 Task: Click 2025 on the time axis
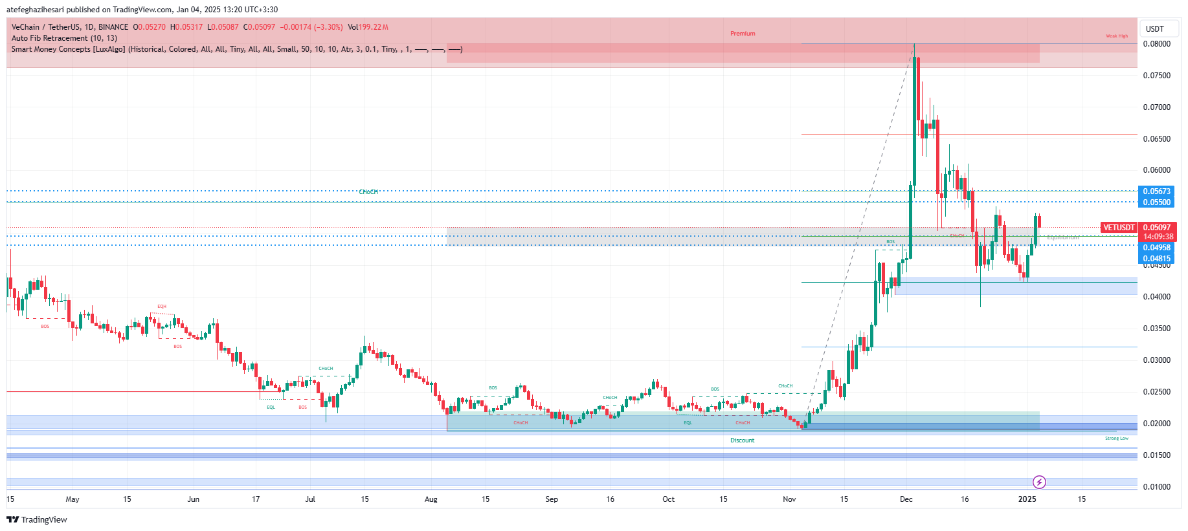1027,499
